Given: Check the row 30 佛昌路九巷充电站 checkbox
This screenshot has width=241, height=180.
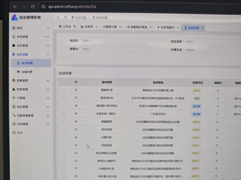Looking at the screenshot, I should [63, 106].
